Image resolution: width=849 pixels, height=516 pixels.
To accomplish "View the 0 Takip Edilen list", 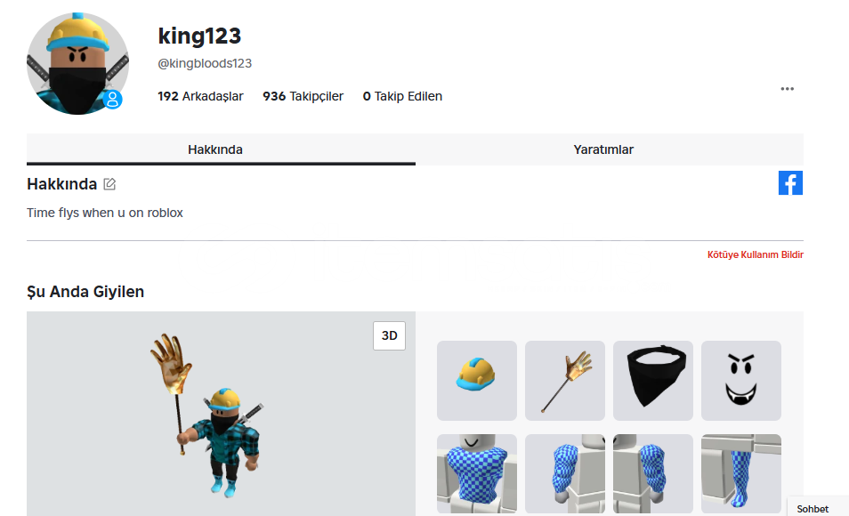I will pos(402,96).
